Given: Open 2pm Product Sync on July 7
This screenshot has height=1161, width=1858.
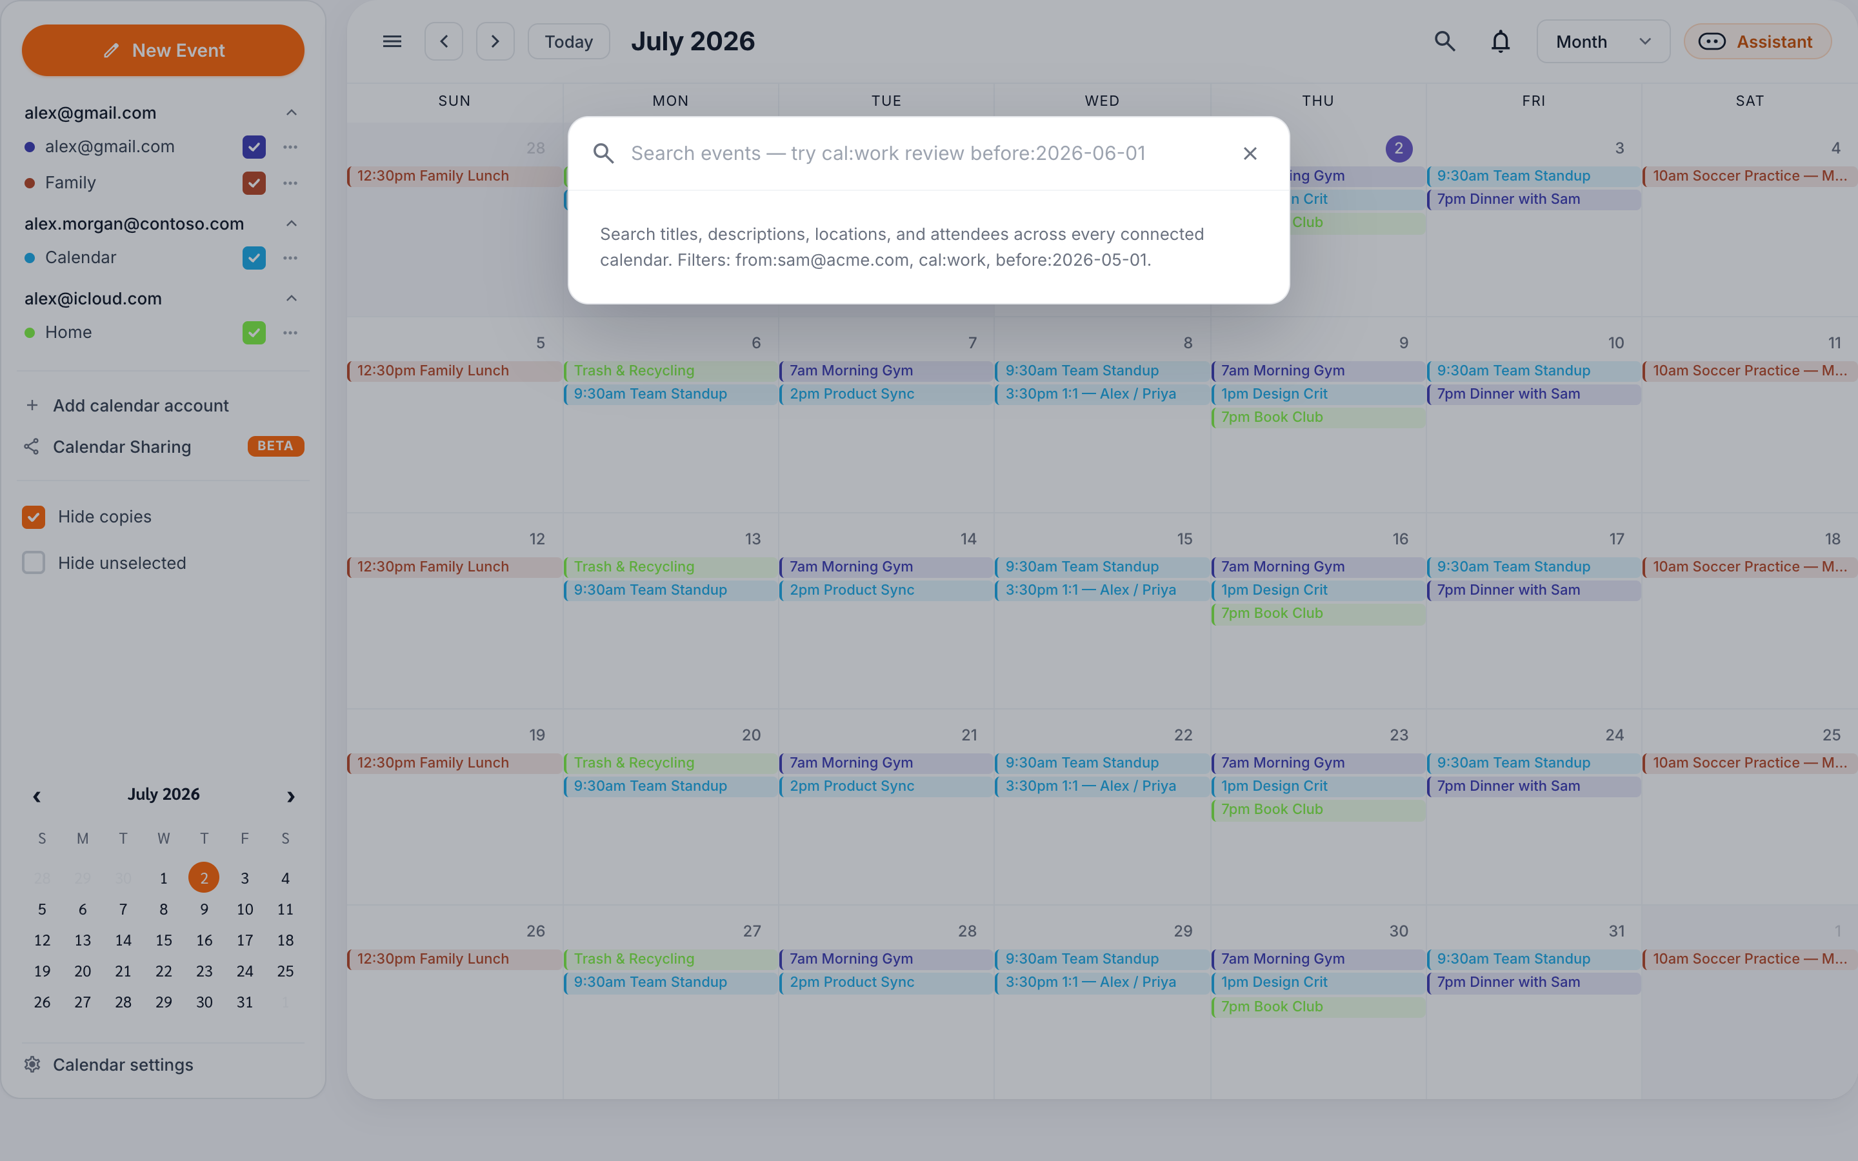Looking at the screenshot, I should click(886, 394).
